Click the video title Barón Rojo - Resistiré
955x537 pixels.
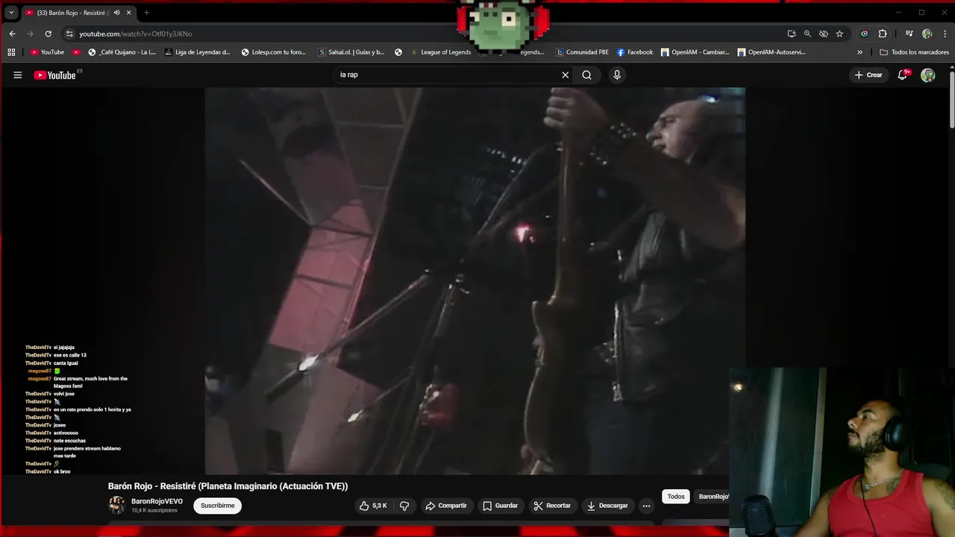[x=228, y=486]
